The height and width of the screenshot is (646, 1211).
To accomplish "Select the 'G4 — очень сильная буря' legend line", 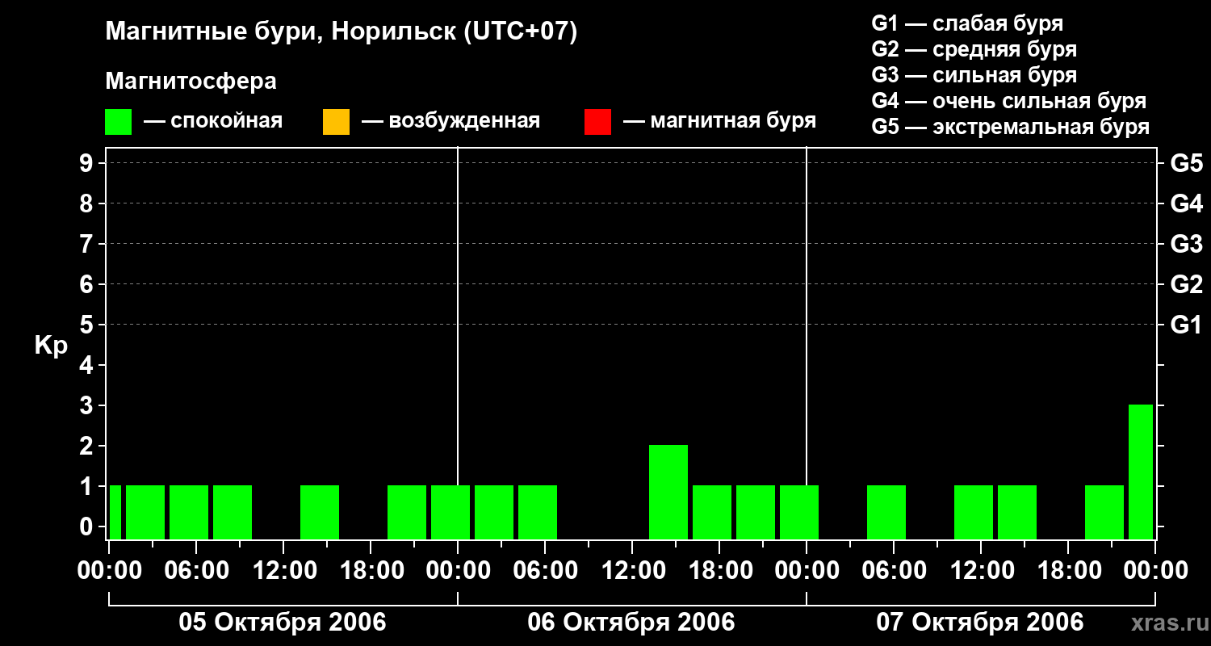I will coord(1009,101).
